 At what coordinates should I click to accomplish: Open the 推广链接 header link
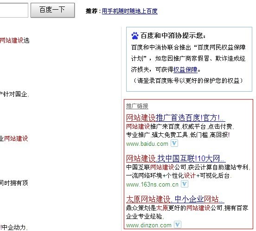pyautogui.click(x=137, y=106)
